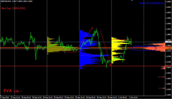Click the 1.5833 current price label
This screenshot has width=172, height=99.
pos(168,42)
